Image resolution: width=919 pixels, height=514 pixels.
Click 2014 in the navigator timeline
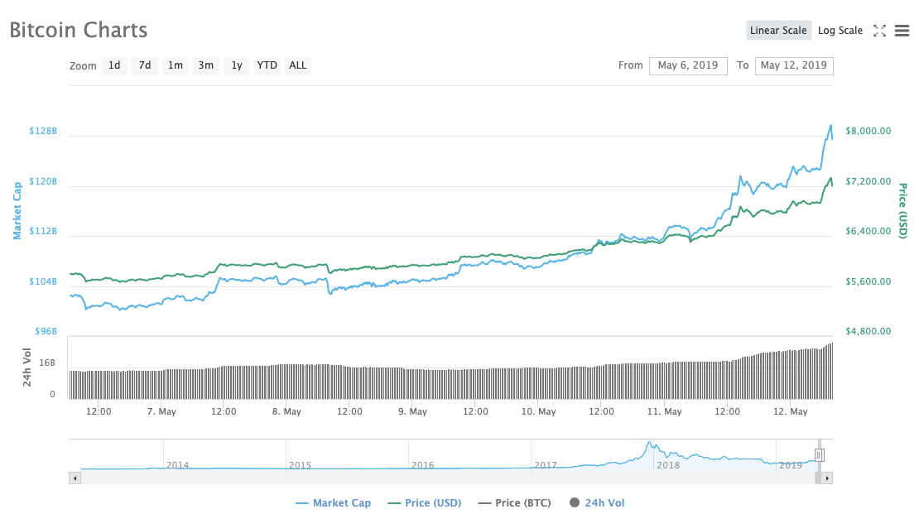click(x=177, y=465)
